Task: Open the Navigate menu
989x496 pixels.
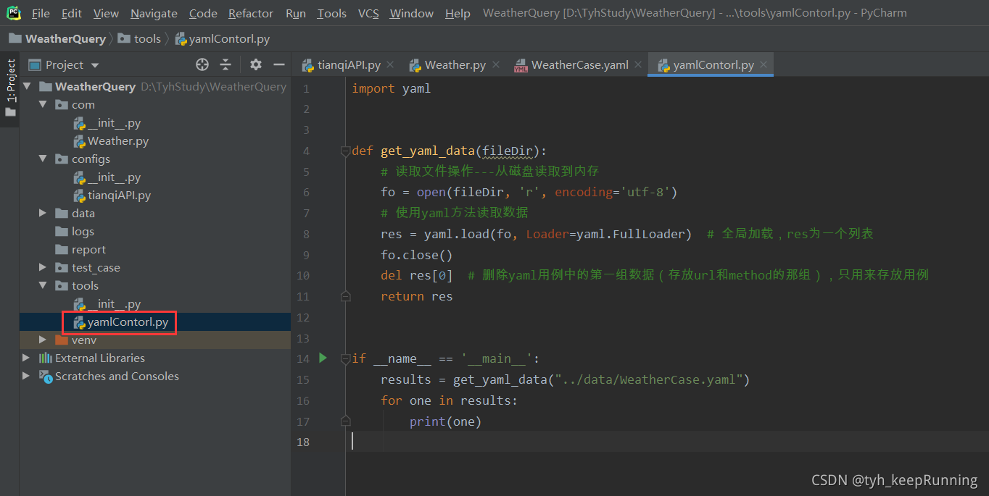Action: click(x=154, y=13)
